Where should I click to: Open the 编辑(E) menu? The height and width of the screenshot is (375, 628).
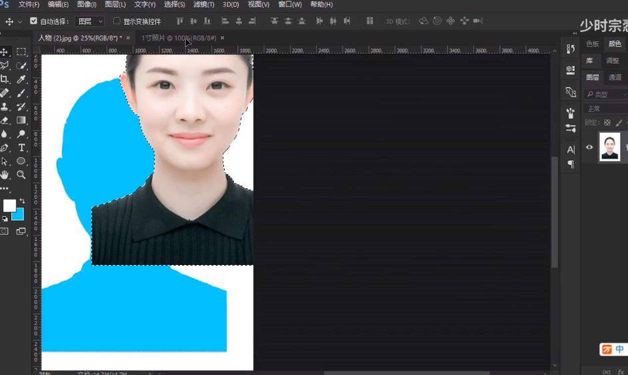pyautogui.click(x=58, y=5)
